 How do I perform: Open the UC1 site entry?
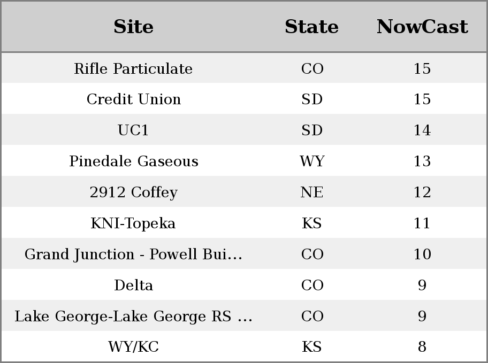(x=133, y=130)
